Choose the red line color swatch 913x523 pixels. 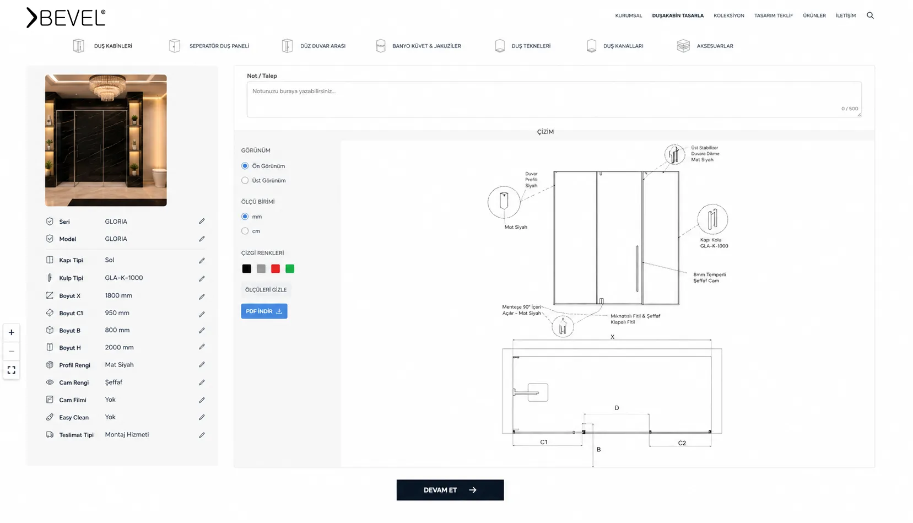click(x=275, y=269)
